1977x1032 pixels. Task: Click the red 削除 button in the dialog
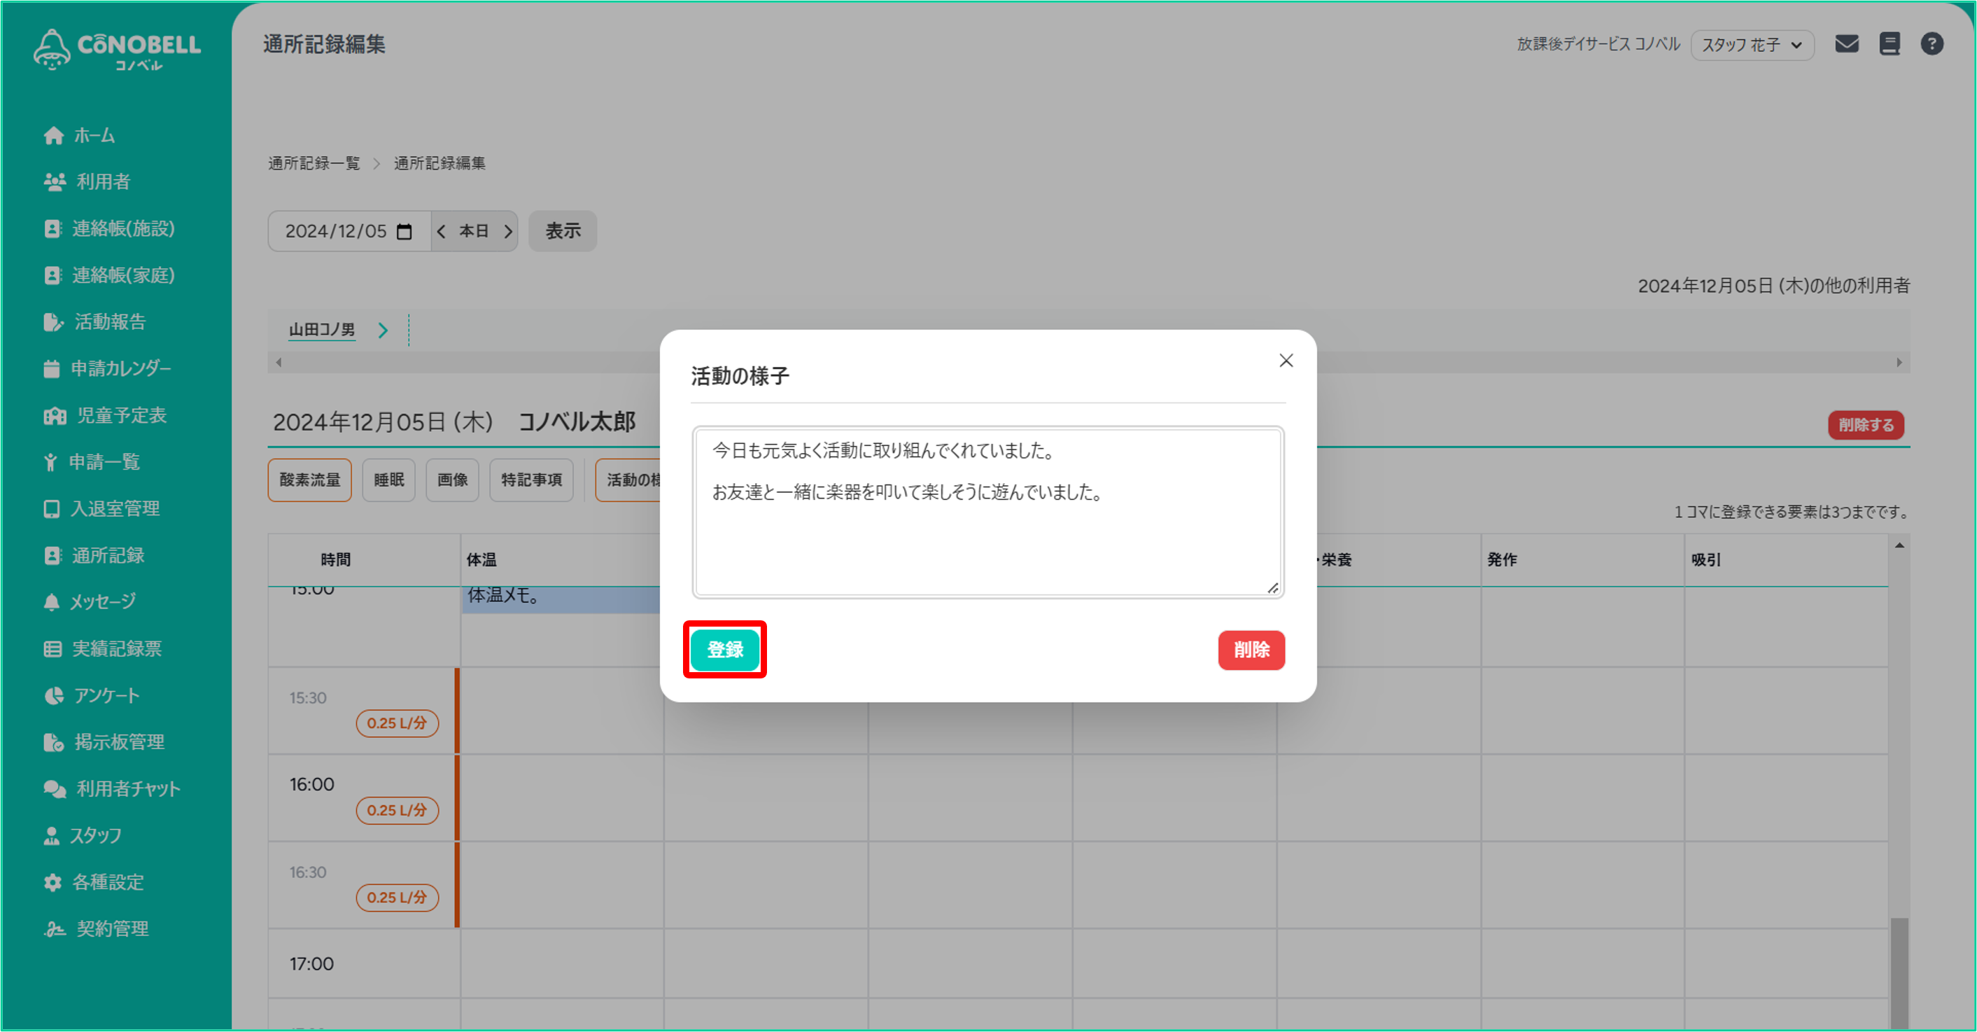pyautogui.click(x=1251, y=650)
